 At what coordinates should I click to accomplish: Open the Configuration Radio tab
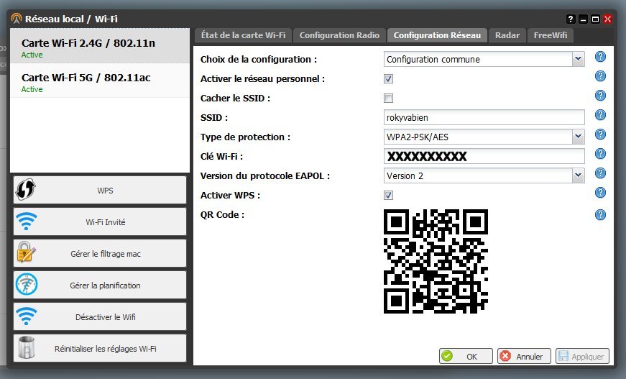click(339, 35)
